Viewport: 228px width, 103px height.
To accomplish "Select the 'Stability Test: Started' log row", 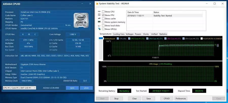I will pyautogui.click(x=165, y=15).
